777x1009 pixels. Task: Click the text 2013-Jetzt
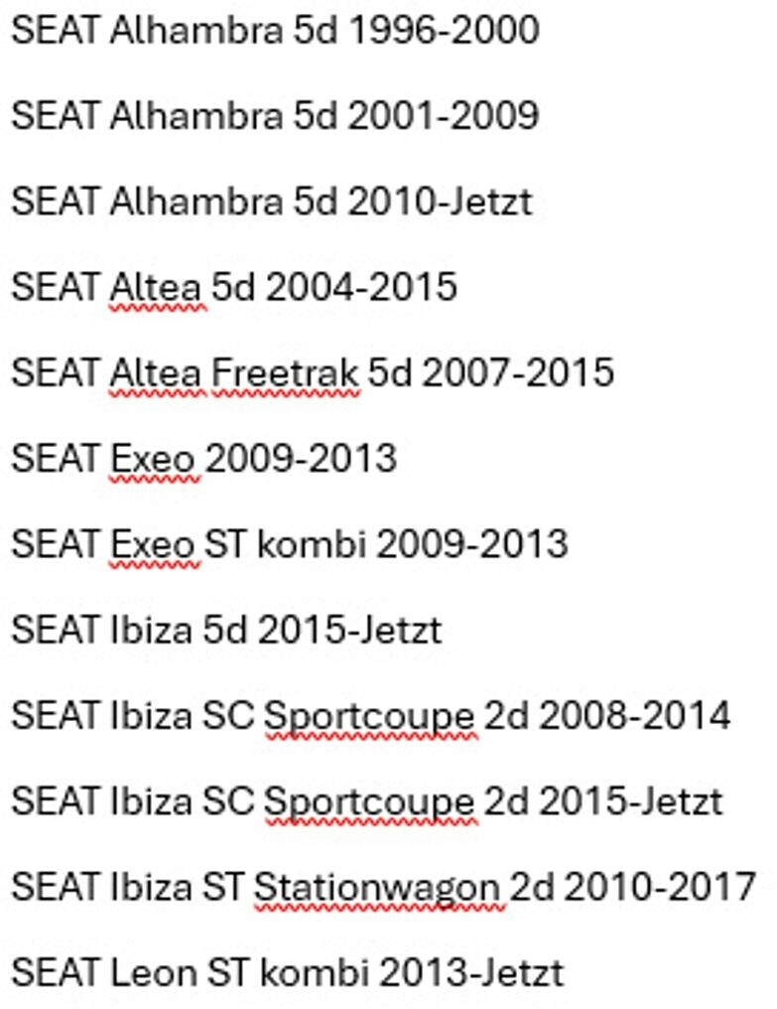pos(470,972)
